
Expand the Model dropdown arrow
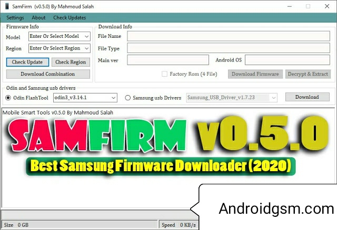point(86,36)
